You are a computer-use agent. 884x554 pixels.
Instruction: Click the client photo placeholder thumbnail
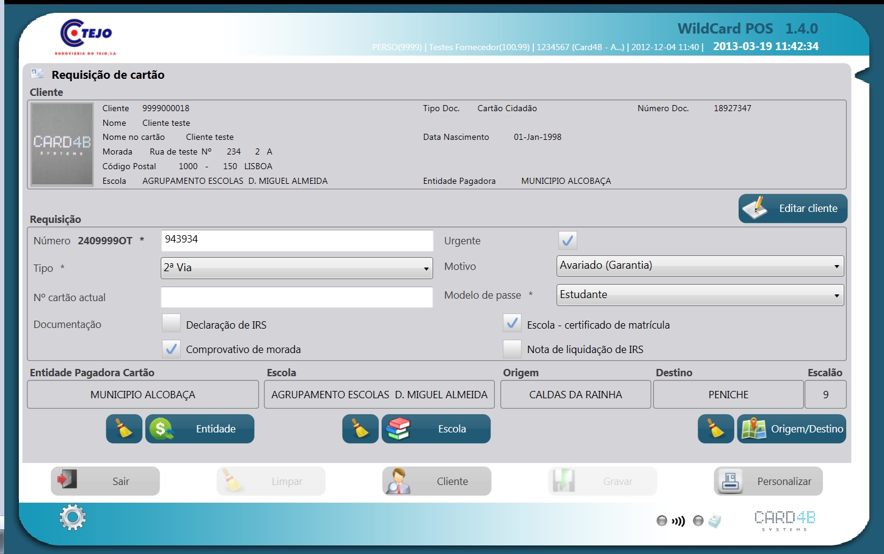pyautogui.click(x=62, y=144)
